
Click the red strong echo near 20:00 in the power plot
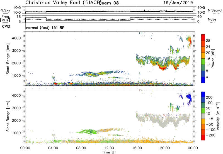coord(163,68)
